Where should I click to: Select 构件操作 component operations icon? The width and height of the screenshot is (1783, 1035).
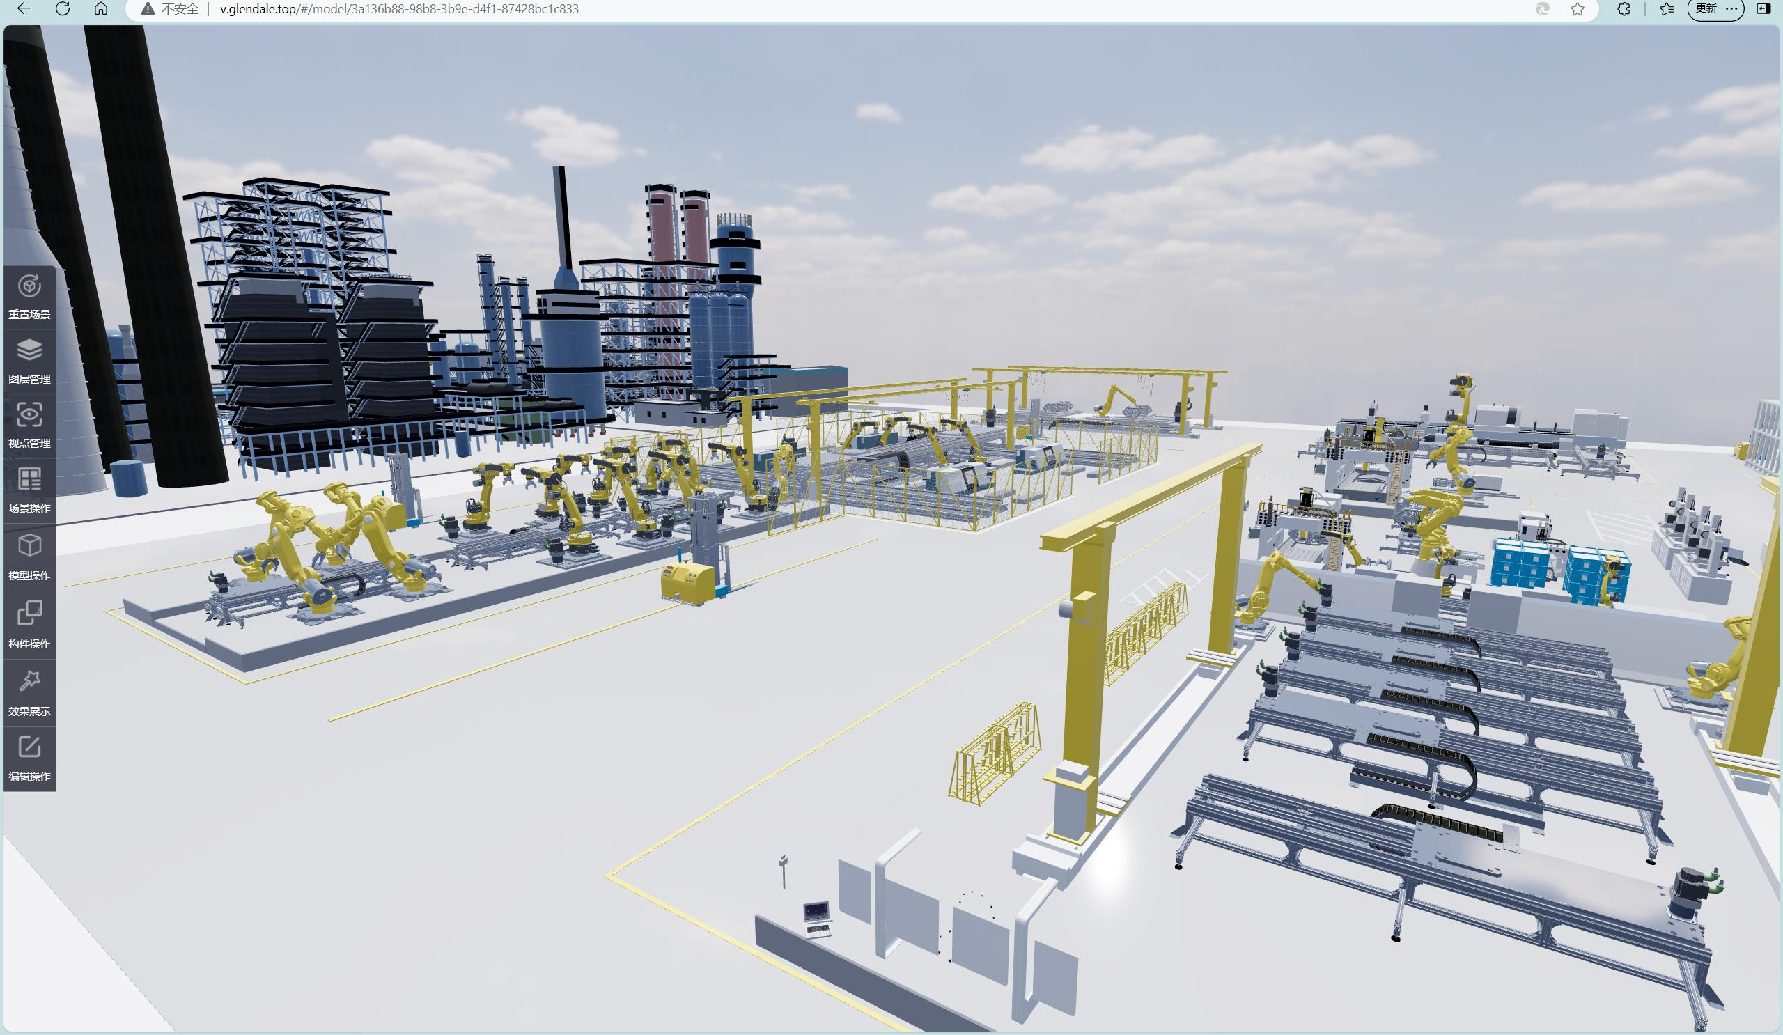pos(29,613)
